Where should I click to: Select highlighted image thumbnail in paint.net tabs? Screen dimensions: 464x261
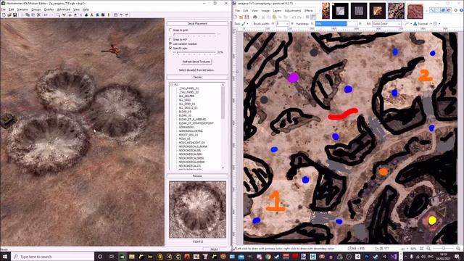396,11
